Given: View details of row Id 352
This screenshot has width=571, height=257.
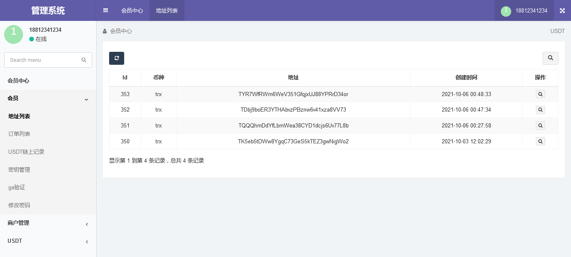Looking at the screenshot, I should (540, 110).
